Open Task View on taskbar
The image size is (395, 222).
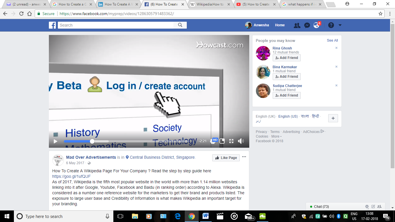[120, 216]
